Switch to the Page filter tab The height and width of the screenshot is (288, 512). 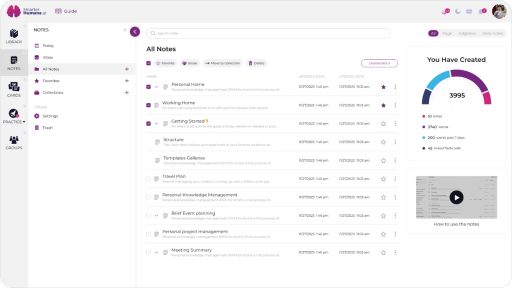447,33
